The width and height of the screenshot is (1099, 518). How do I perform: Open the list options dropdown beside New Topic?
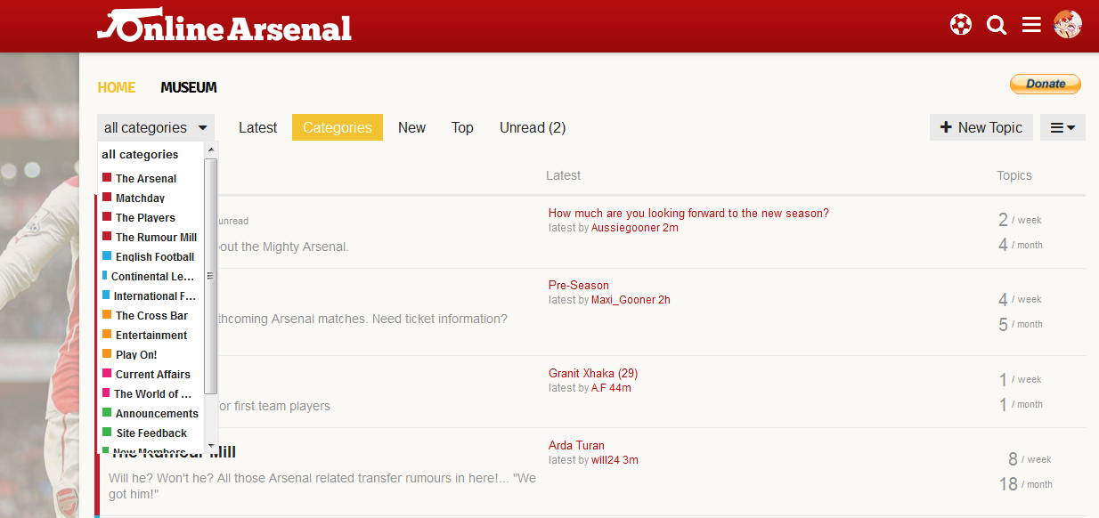tap(1062, 127)
